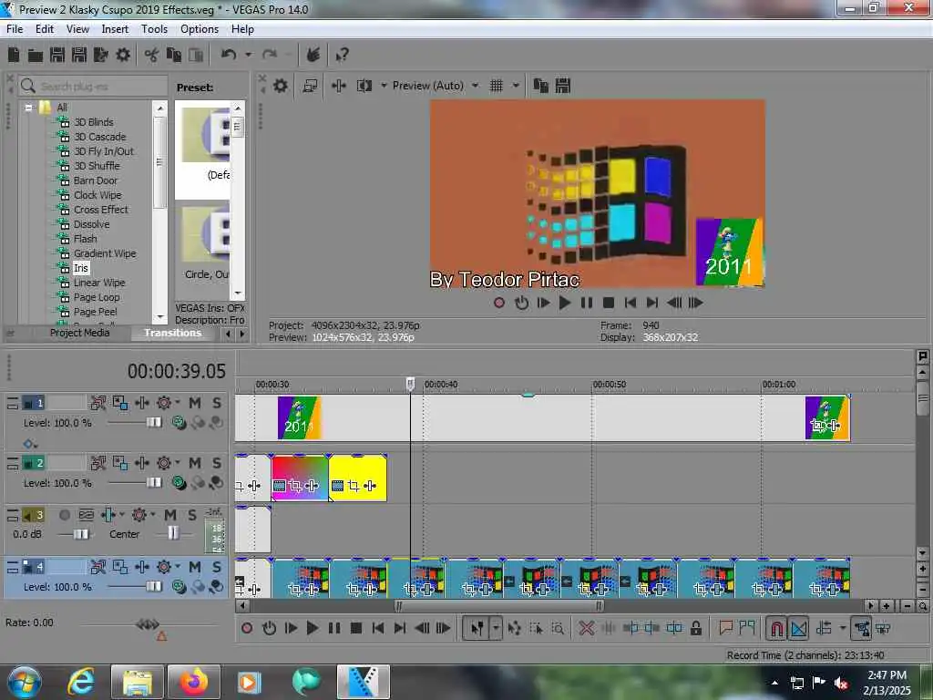
Task: Mute track 2 with M button
Action: tap(195, 462)
